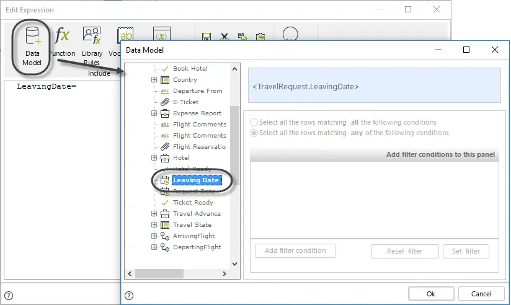The width and height of the screenshot is (511, 305).
Task: Select the Departure From abc icon
Action: pyautogui.click(x=165, y=91)
